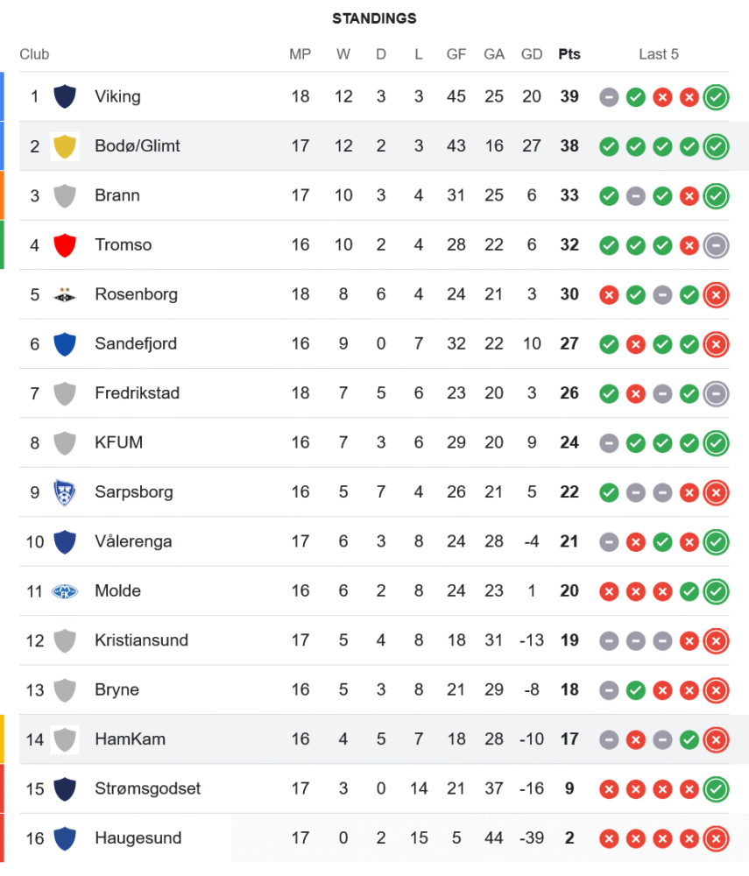This screenshot has height=876, width=749.
Task: Click the Last 5 column header
Action: pos(659,54)
